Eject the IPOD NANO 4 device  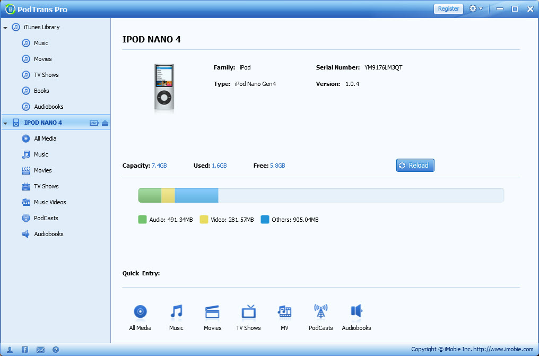(x=105, y=123)
